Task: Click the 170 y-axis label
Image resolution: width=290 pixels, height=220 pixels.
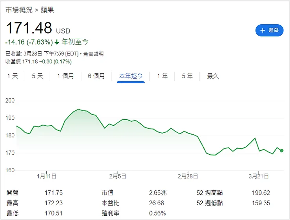Action: click(x=10, y=153)
